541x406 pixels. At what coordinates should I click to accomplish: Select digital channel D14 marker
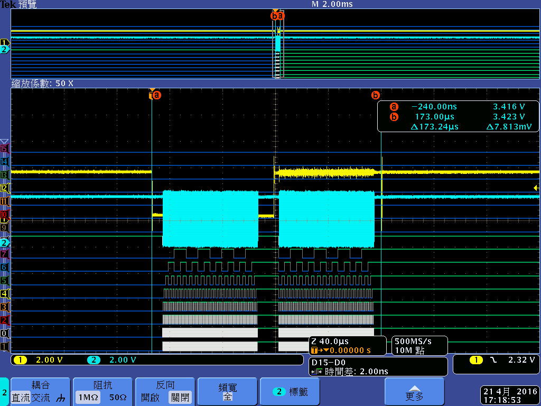(4, 162)
